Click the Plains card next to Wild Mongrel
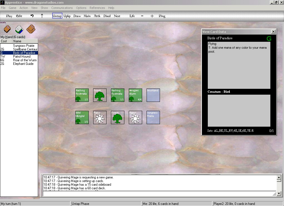The image size is (284, 206). [x=100, y=117]
